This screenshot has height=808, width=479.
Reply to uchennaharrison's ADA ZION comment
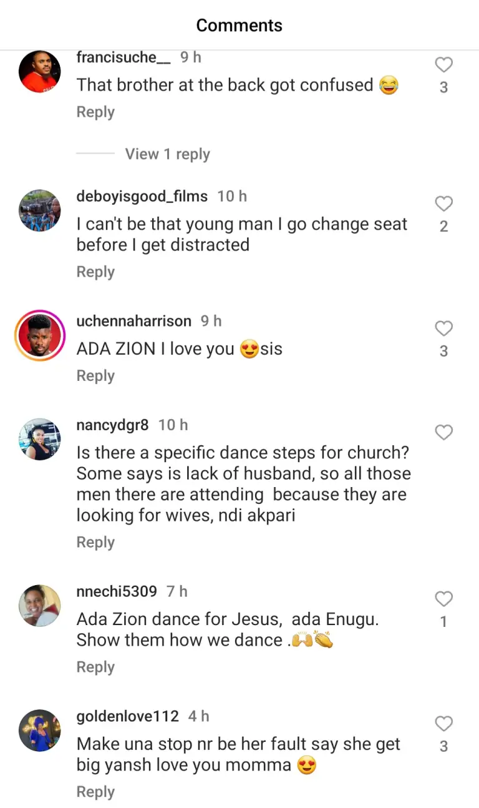click(95, 376)
